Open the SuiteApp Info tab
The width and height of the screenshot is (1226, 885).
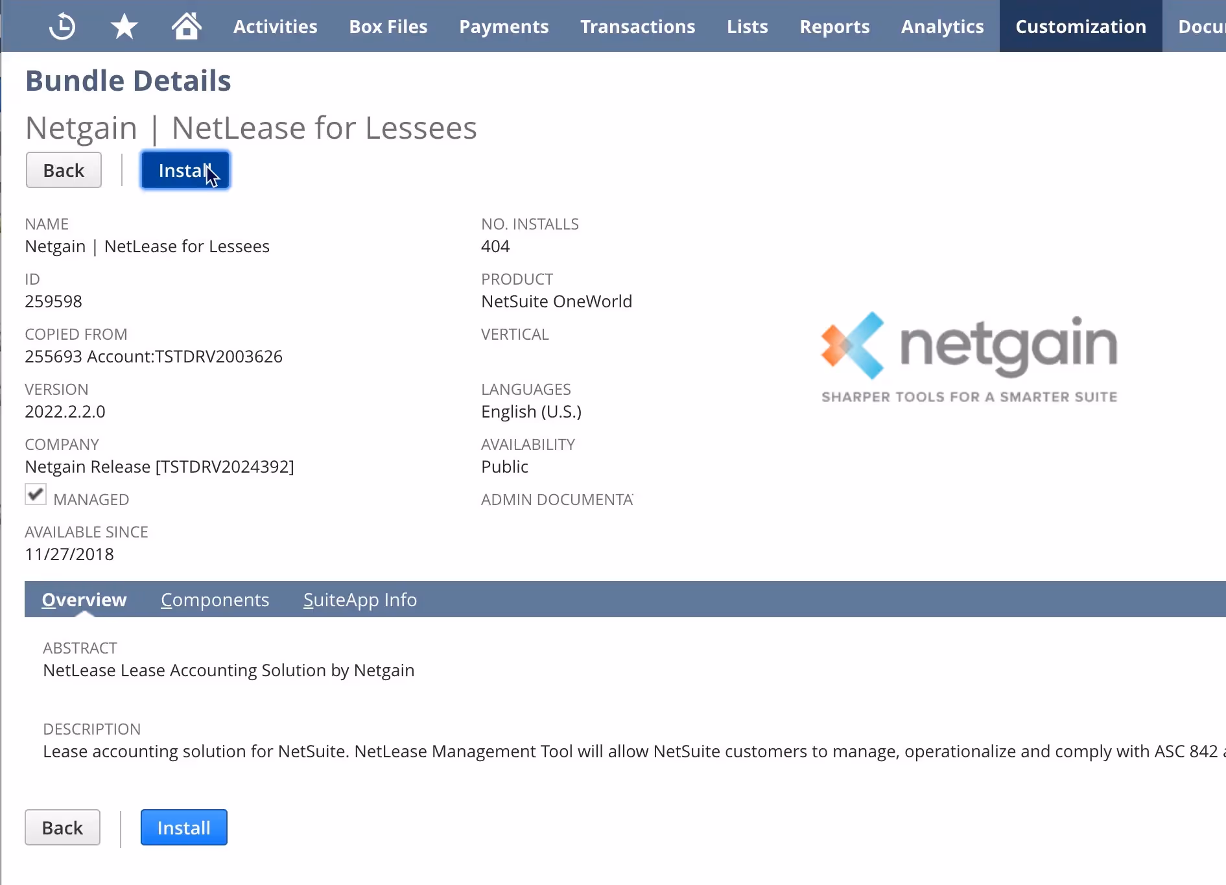click(360, 600)
